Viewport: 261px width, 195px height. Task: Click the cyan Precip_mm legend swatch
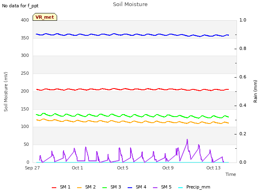(x=180, y=188)
